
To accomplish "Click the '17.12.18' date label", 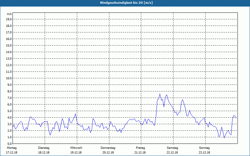I will (12, 153).
